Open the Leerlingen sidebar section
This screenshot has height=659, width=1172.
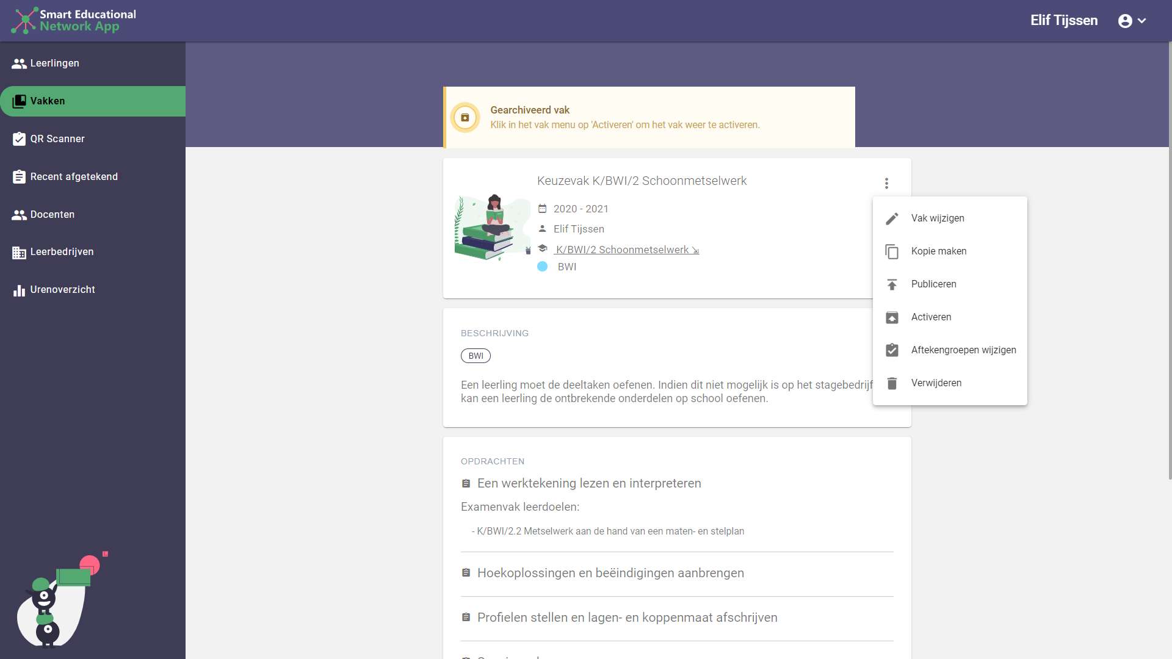point(93,63)
